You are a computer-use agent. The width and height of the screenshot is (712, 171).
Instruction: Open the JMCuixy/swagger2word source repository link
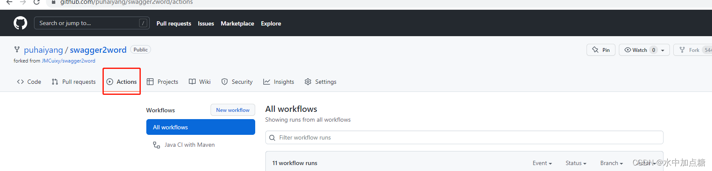pos(68,61)
